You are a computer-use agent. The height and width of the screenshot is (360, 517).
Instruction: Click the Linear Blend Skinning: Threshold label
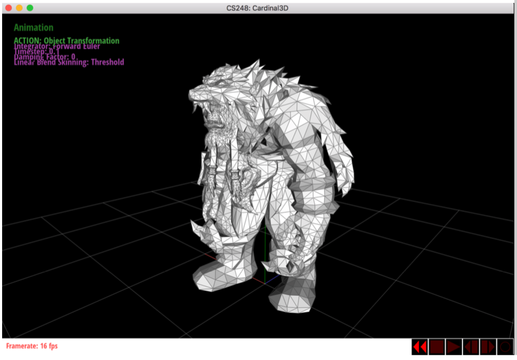(68, 62)
